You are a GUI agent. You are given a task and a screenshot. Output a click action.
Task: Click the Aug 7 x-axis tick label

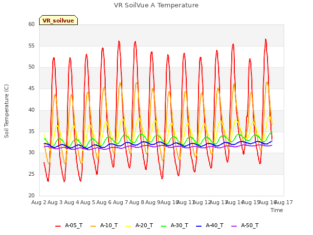(x=120, y=202)
